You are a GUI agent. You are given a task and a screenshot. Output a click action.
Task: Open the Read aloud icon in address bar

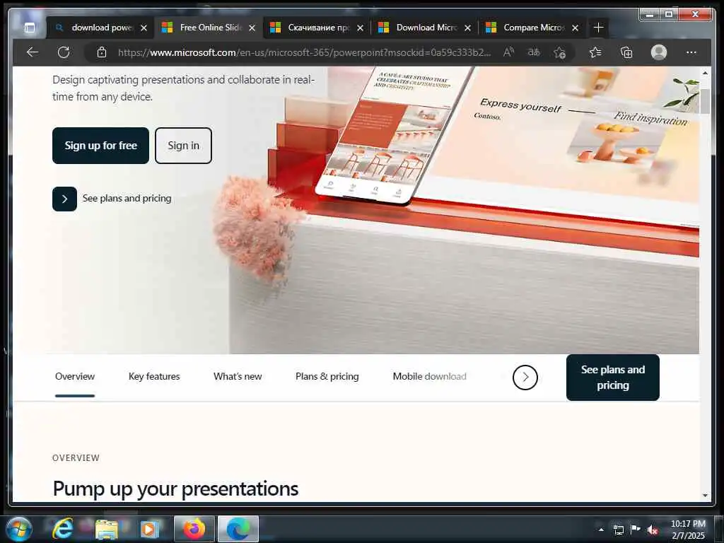click(x=508, y=52)
